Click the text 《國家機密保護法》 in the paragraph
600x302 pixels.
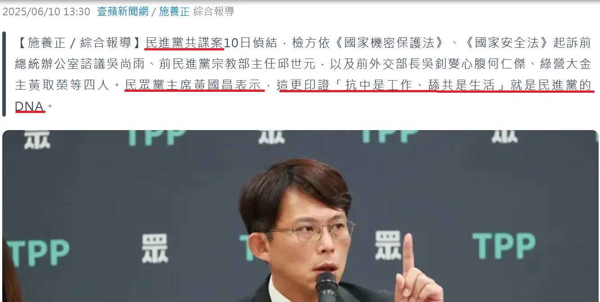384,43
